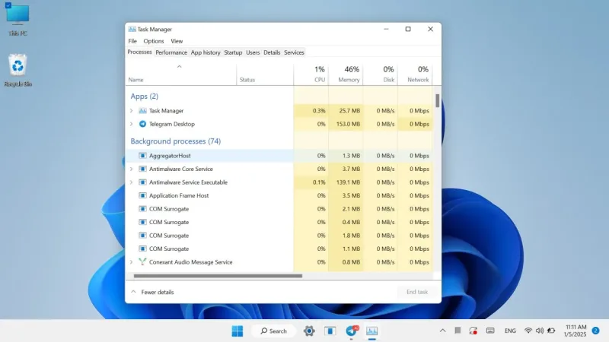This screenshot has width=609, height=342.
Task: Sort by the CPU column header
Action: 311,74
